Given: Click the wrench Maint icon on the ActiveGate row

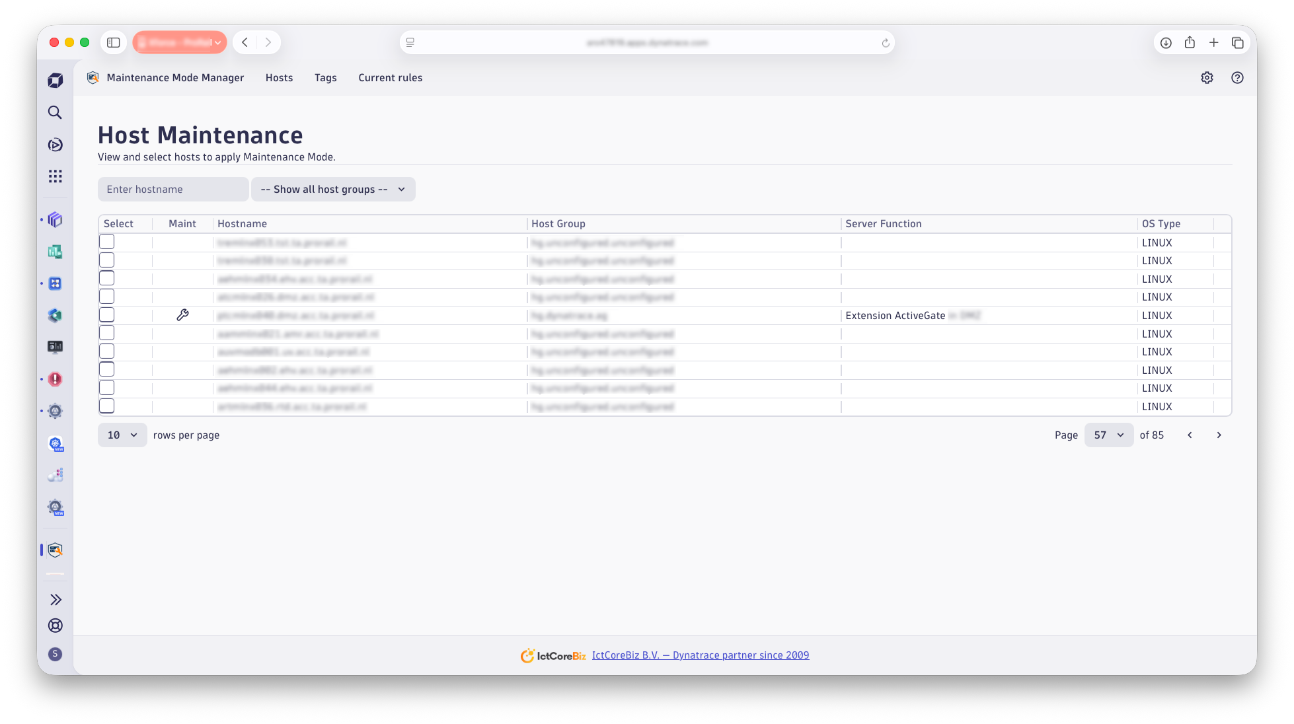Looking at the screenshot, I should [x=182, y=314].
